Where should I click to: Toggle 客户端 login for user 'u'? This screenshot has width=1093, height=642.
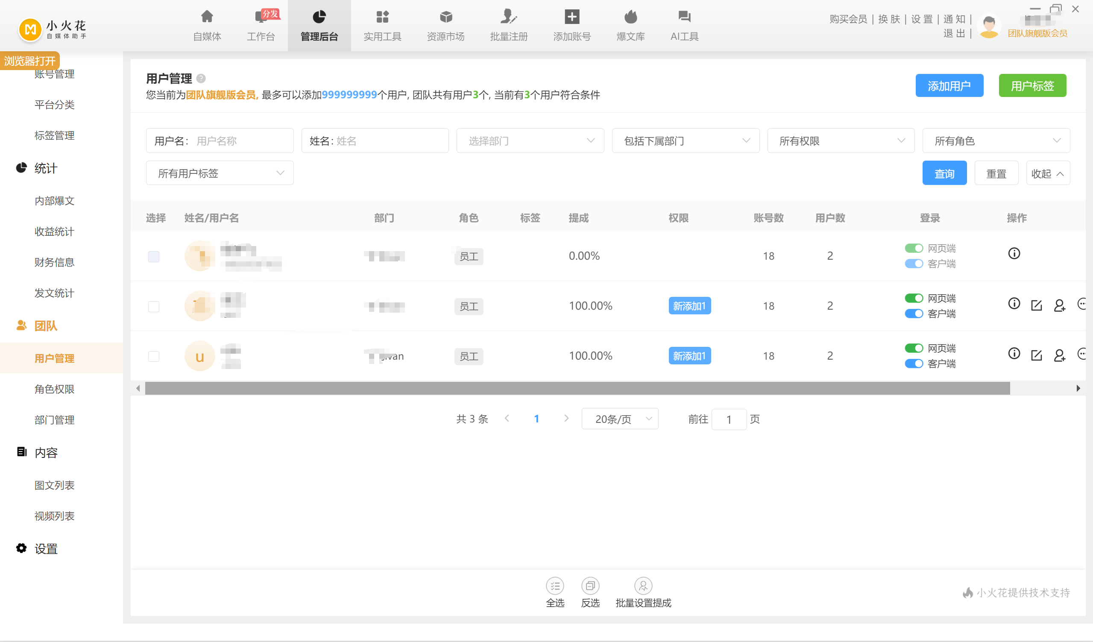pyautogui.click(x=914, y=363)
